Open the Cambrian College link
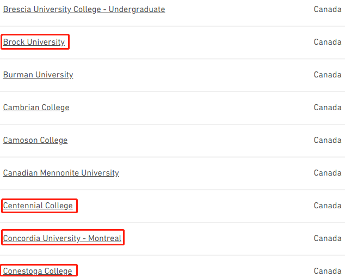 (36, 107)
